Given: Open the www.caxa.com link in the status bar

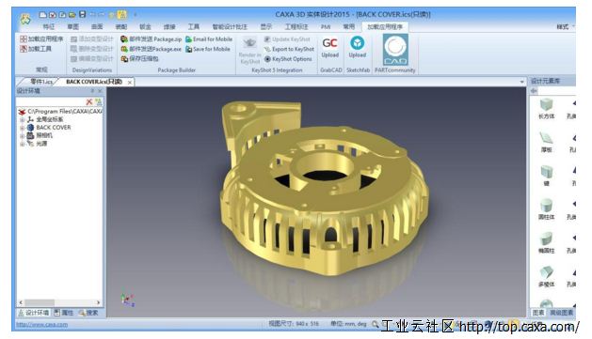Looking at the screenshot, I should [x=42, y=324].
